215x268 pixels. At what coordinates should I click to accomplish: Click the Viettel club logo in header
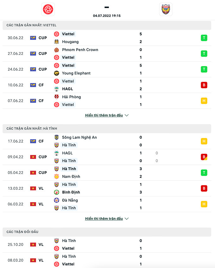click(x=48, y=9)
